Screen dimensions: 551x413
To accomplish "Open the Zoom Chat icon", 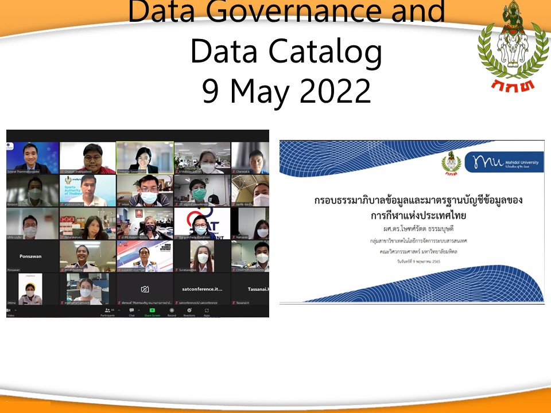I will click(x=131, y=310).
